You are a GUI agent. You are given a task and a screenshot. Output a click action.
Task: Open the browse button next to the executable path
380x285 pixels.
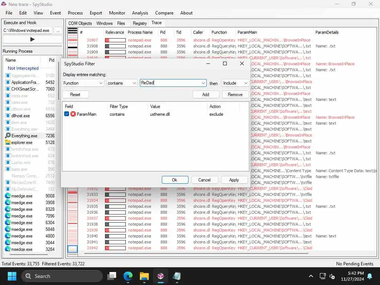(58, 30)
